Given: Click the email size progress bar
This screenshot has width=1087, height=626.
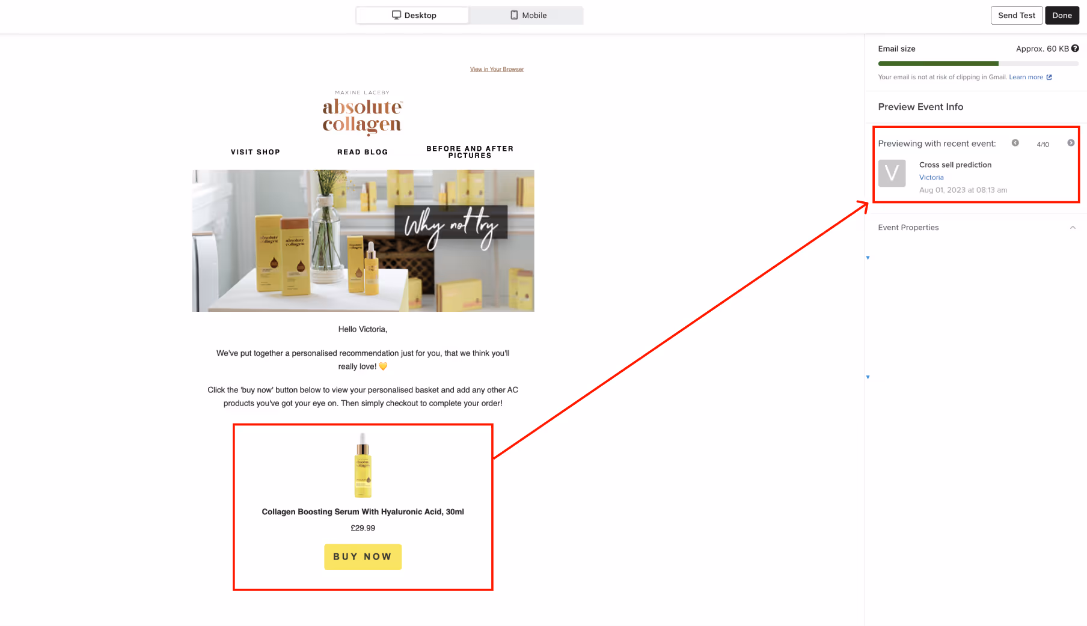Looking at the screenshot, I should tap(978, 64).
